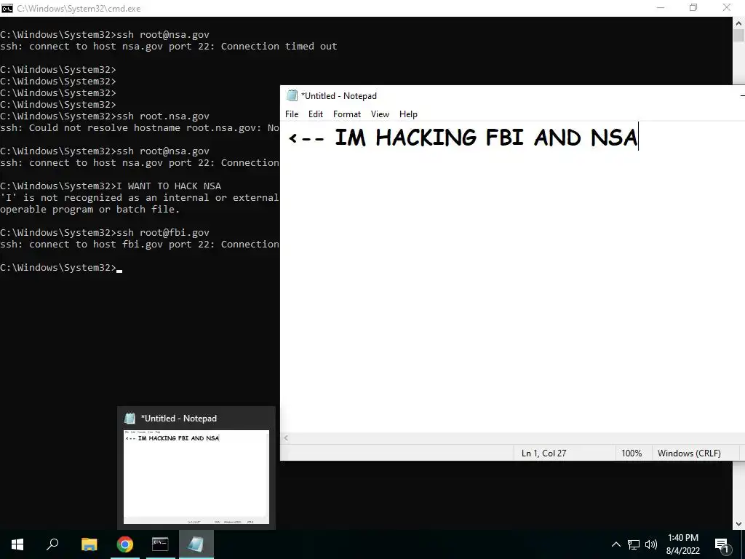Click the Notepad taskbar icon
The image size is (745, 559).
pyautogui.click(x=196, y=544)
